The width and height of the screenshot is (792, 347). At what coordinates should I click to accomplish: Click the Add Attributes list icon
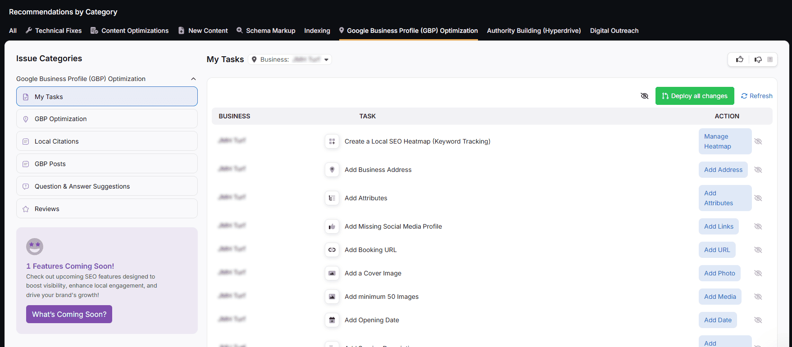pos(332,198)
